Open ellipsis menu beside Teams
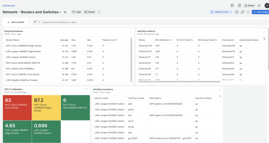Screen dimensions: 269x143 99,12
